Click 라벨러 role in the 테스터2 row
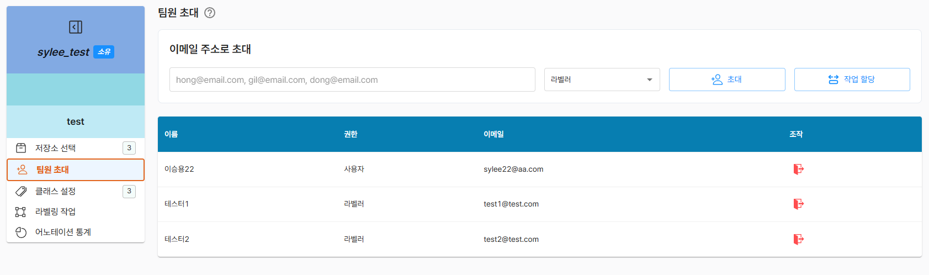This screenshot has width=929, height=275. 354,239
